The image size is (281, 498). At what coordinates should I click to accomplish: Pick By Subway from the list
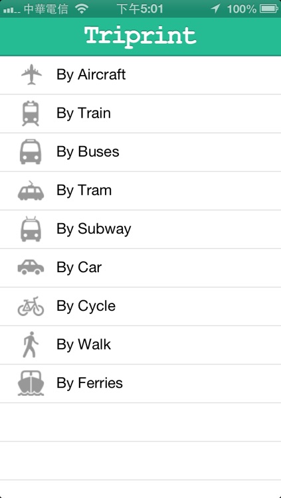[x=141, y=229]
